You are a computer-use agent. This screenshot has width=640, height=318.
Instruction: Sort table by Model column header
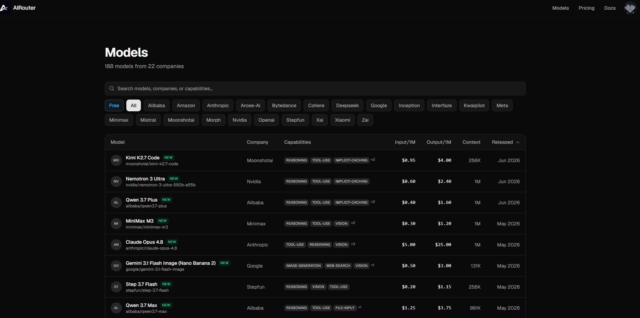[x=118, y=142]
